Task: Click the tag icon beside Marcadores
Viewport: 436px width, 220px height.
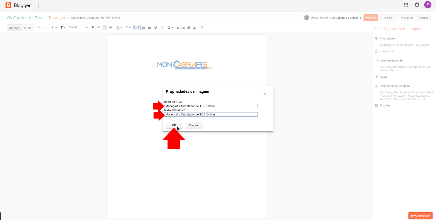Action: pyautogui.click(x=376, y=38)
